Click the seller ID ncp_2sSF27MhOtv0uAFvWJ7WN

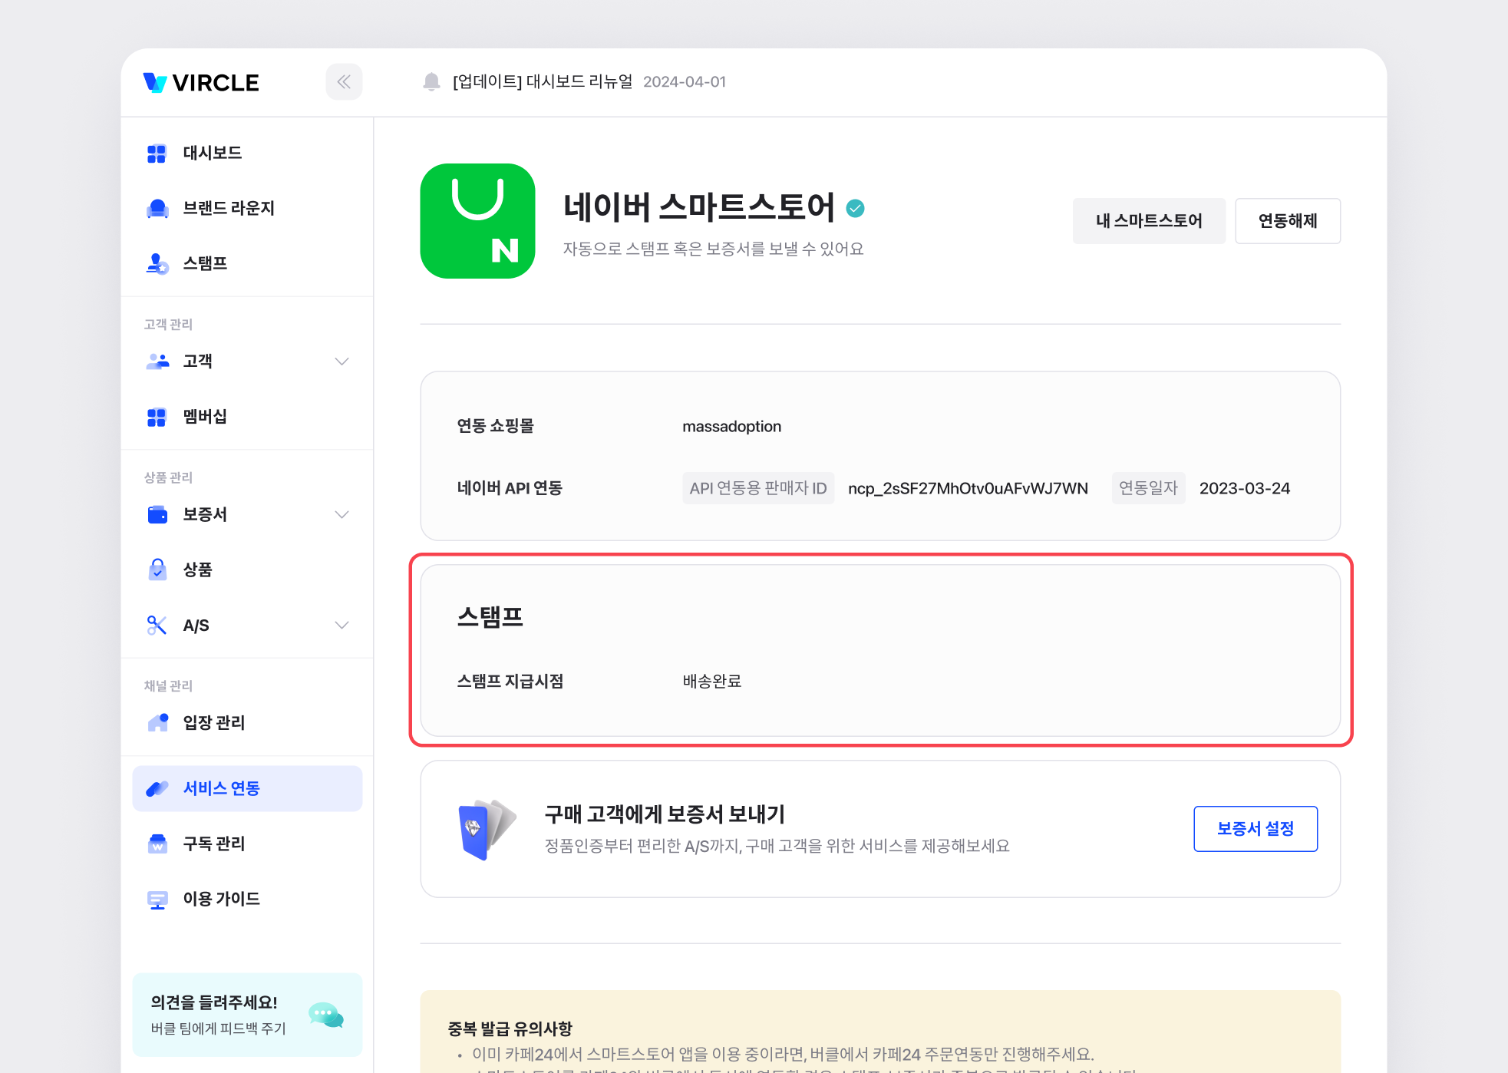click(x=968, y=488)
